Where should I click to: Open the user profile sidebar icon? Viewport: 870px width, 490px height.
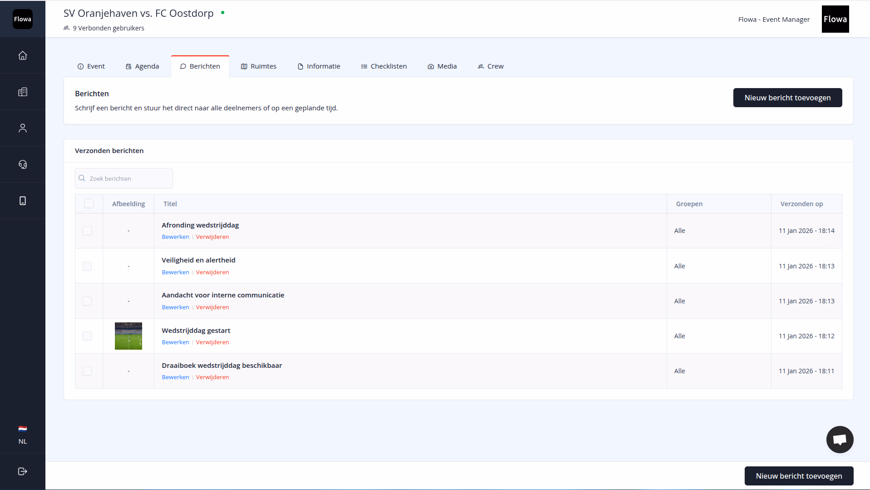click(23, 128)
